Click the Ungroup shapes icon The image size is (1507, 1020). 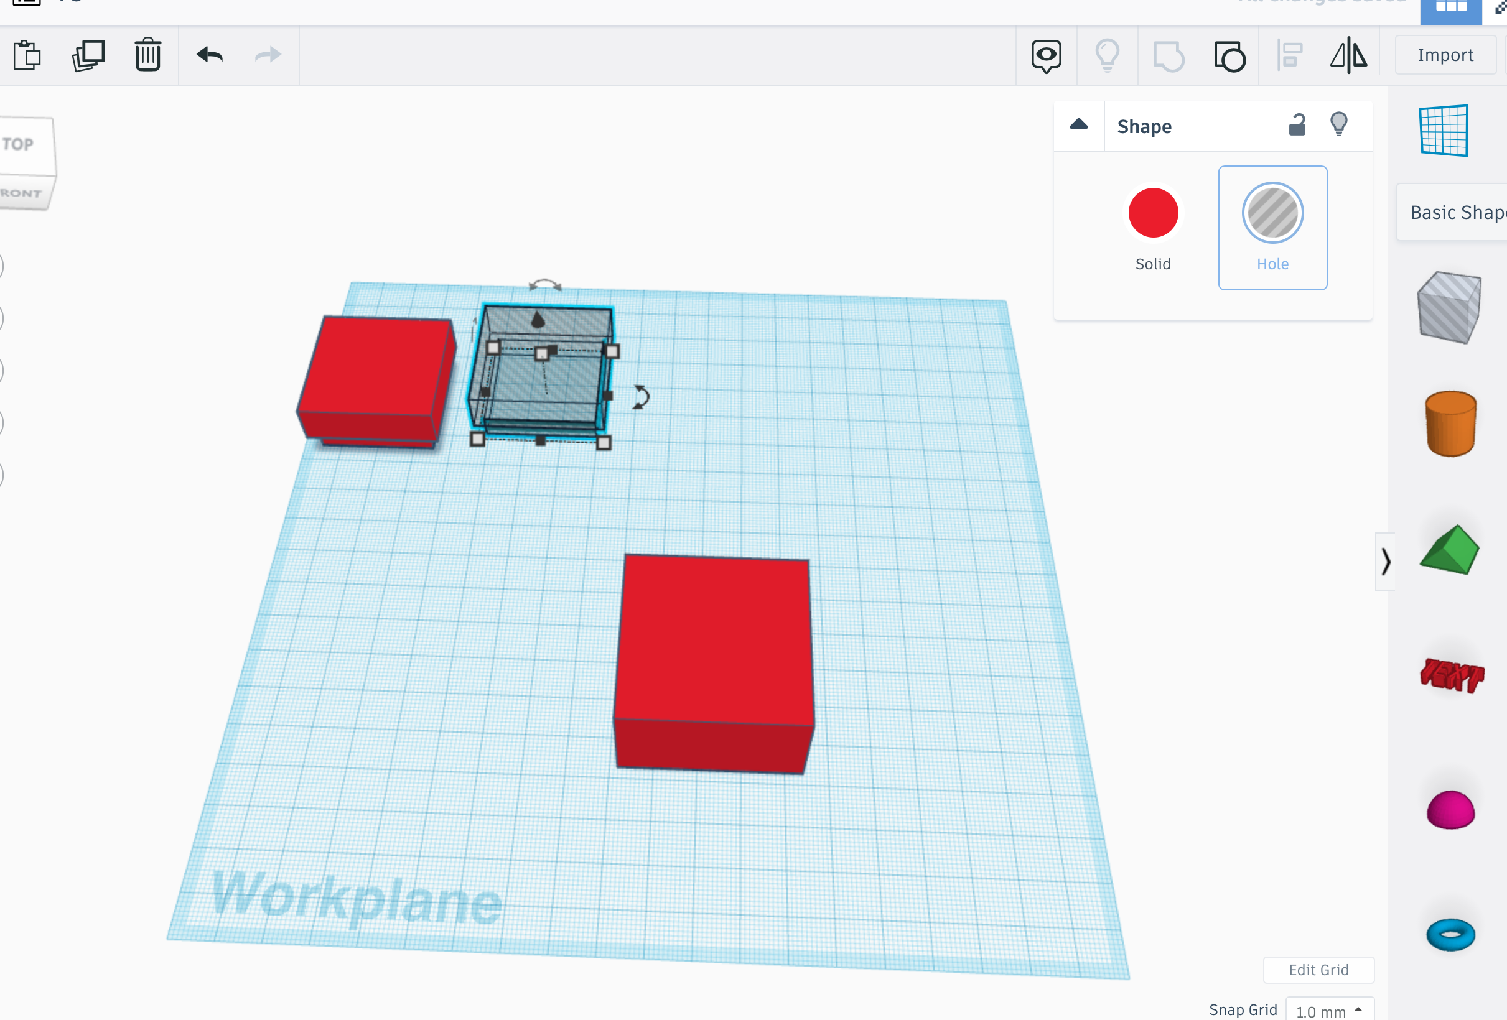pos(1229,56)
